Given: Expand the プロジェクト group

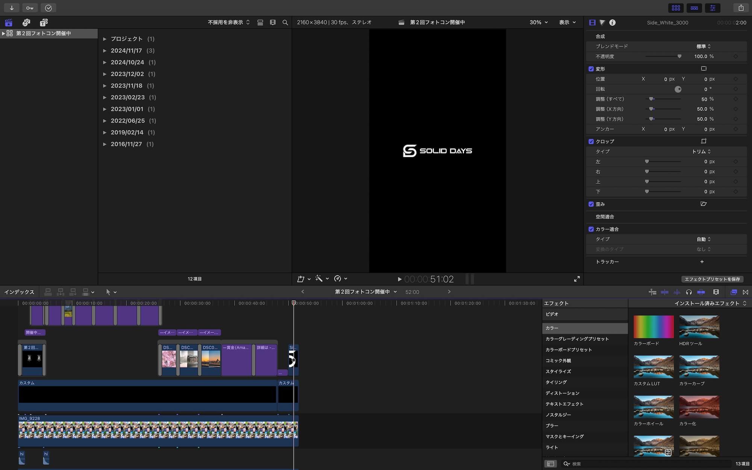Looking at the screenshot, I should [x=105, y=39].
